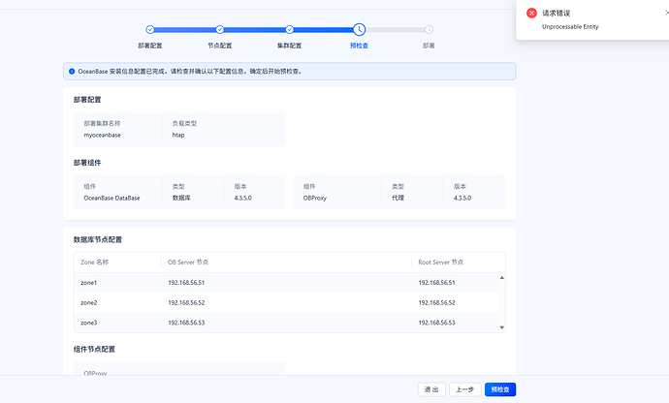The width and height of the screenshot is (669, 403).
Task: Go to the 集群配置 step label
Action: pos(290,46)
